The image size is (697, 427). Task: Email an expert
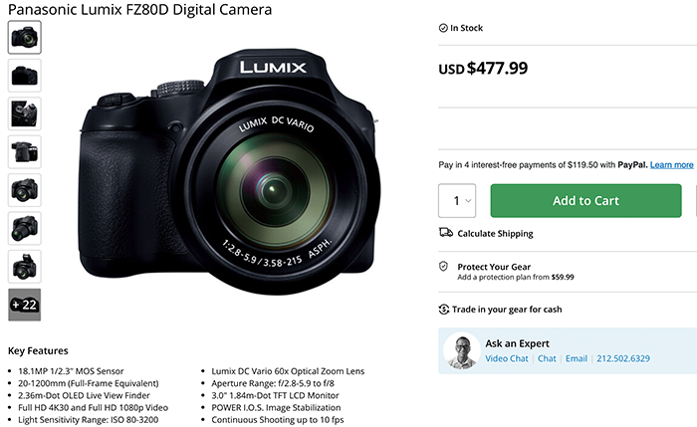coord(576,358)
